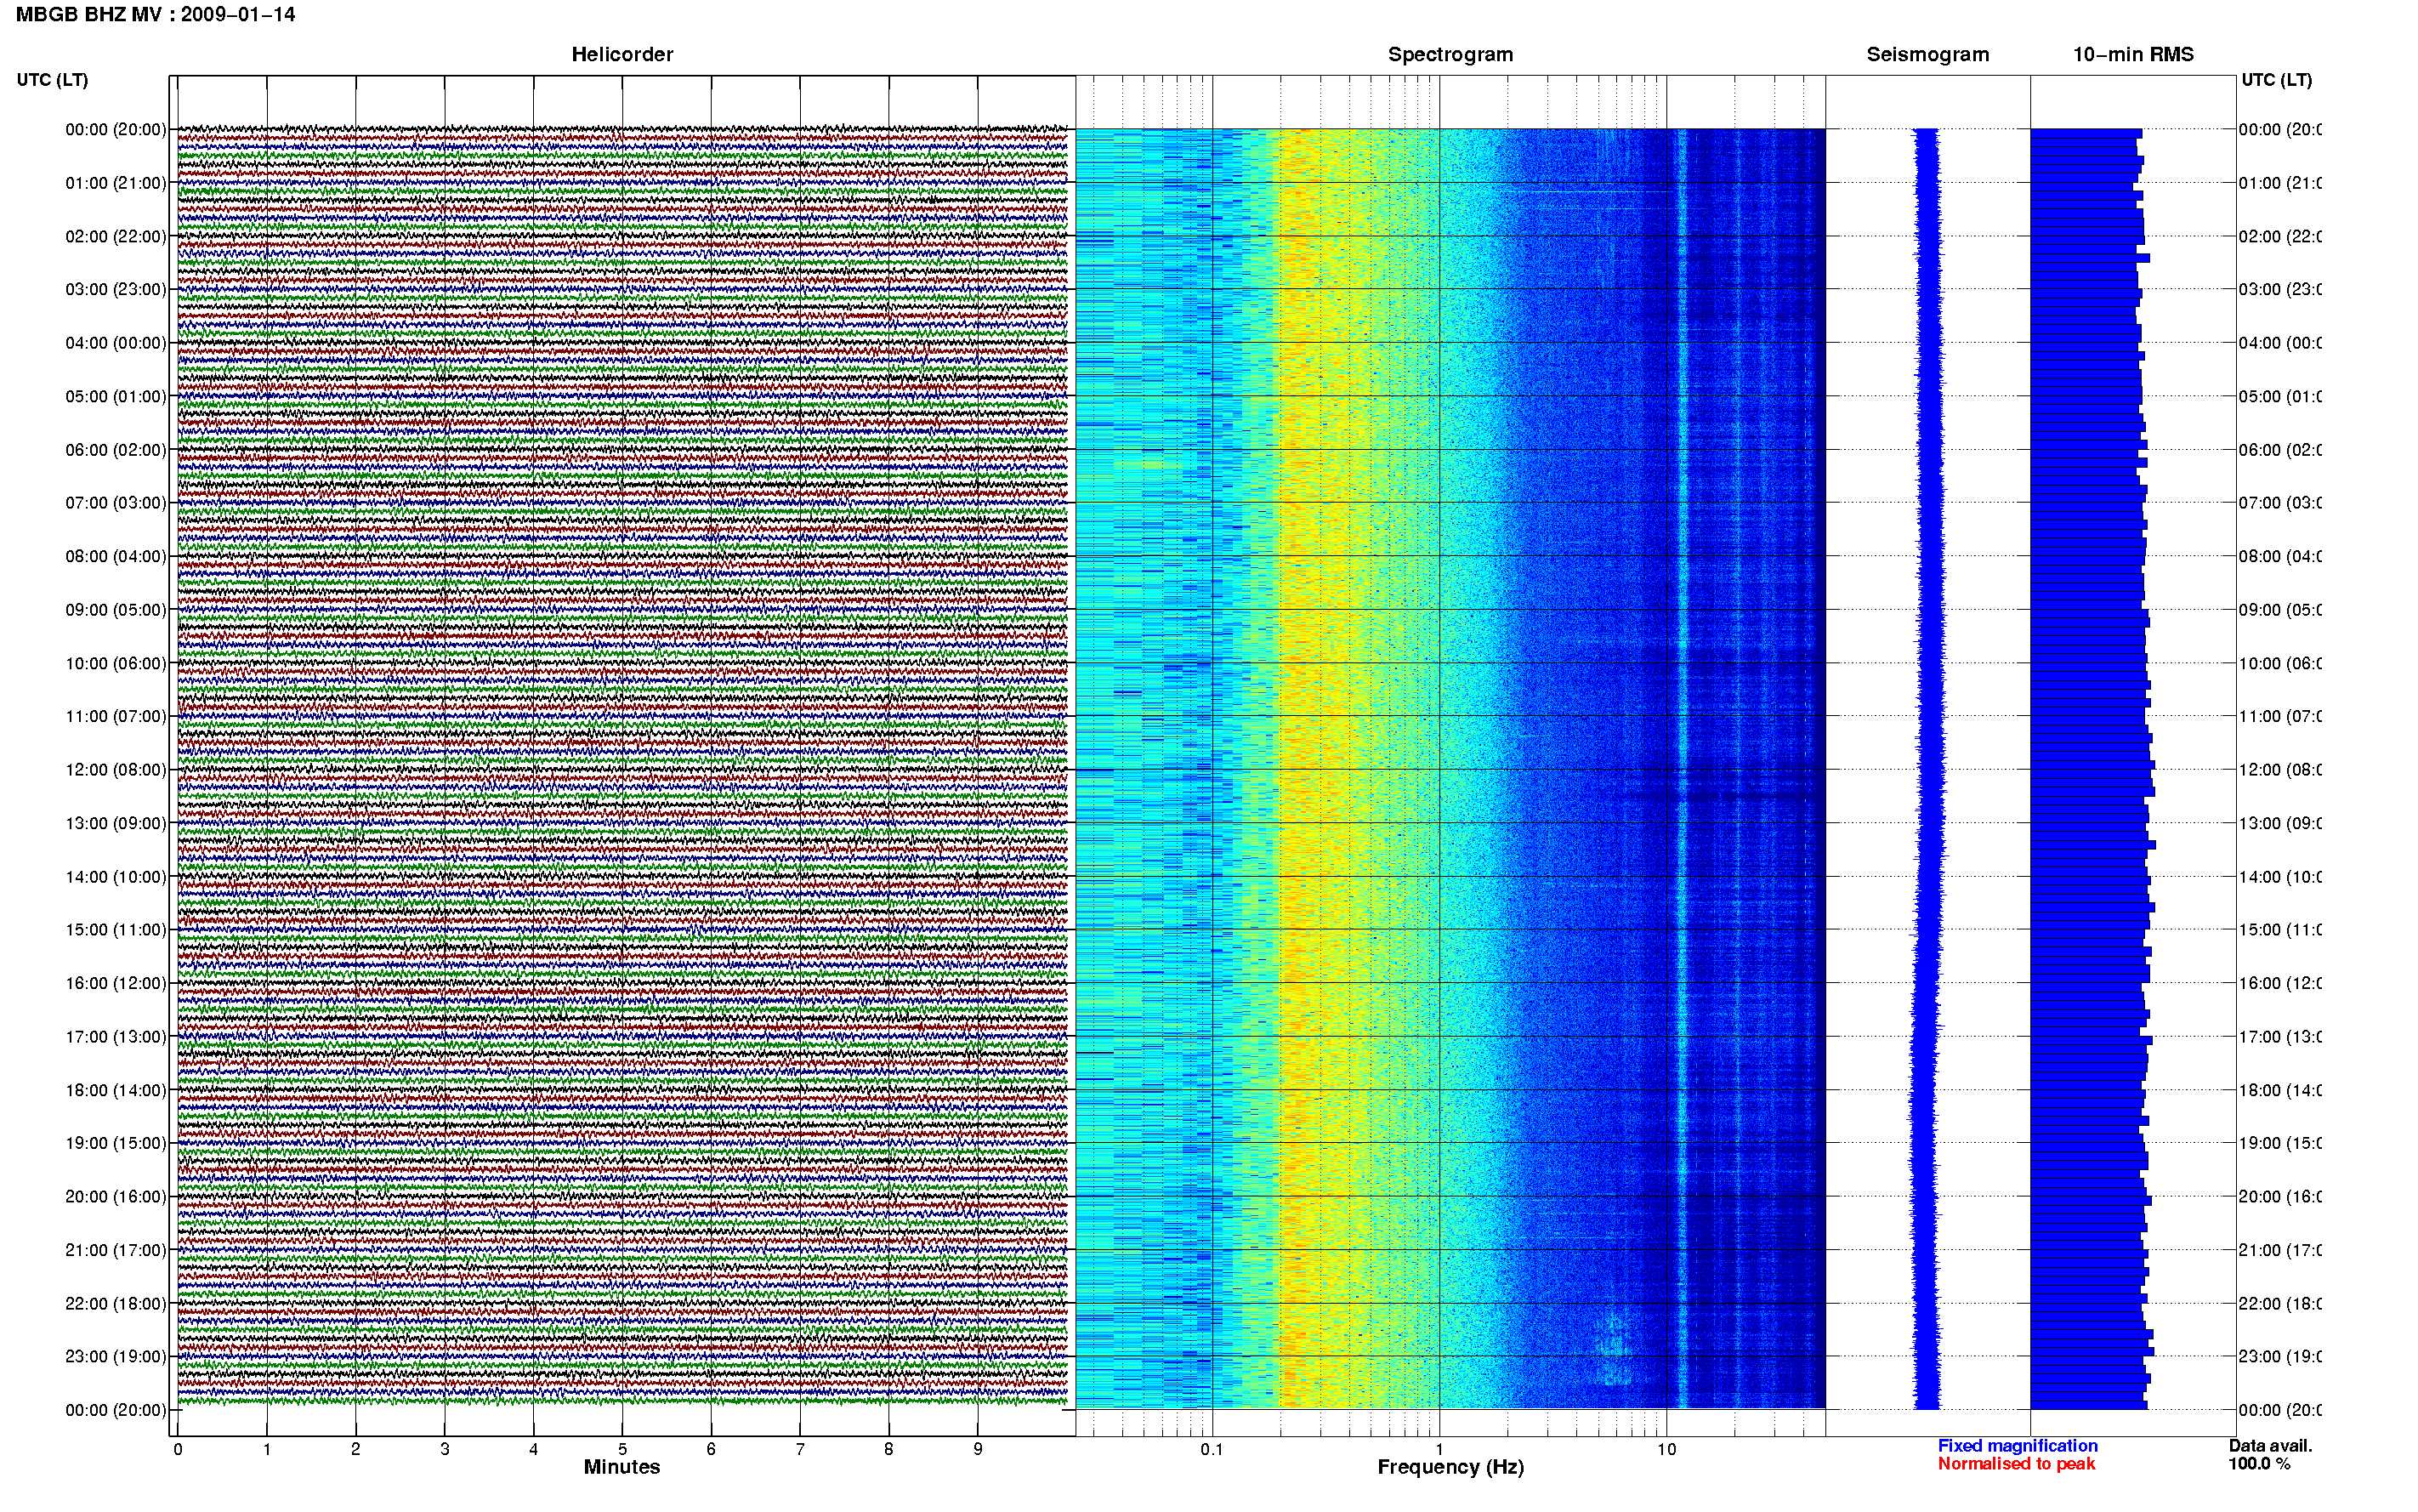Screen dimensions: 2418x1512
Task: Click the left time label '03:00 (23:00)'
Action: click(116, 289)
